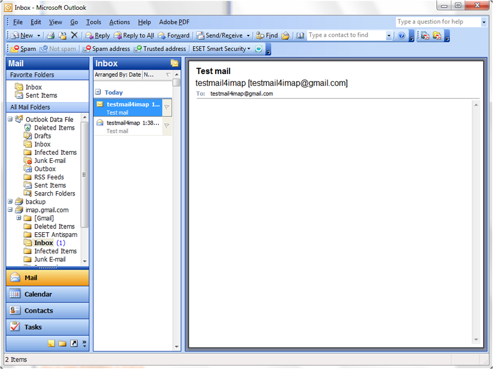The width and height of the screenshot is (493, 369).
Task: Open the Notes icon in navigation pane
Action: (x=51, y=343)
